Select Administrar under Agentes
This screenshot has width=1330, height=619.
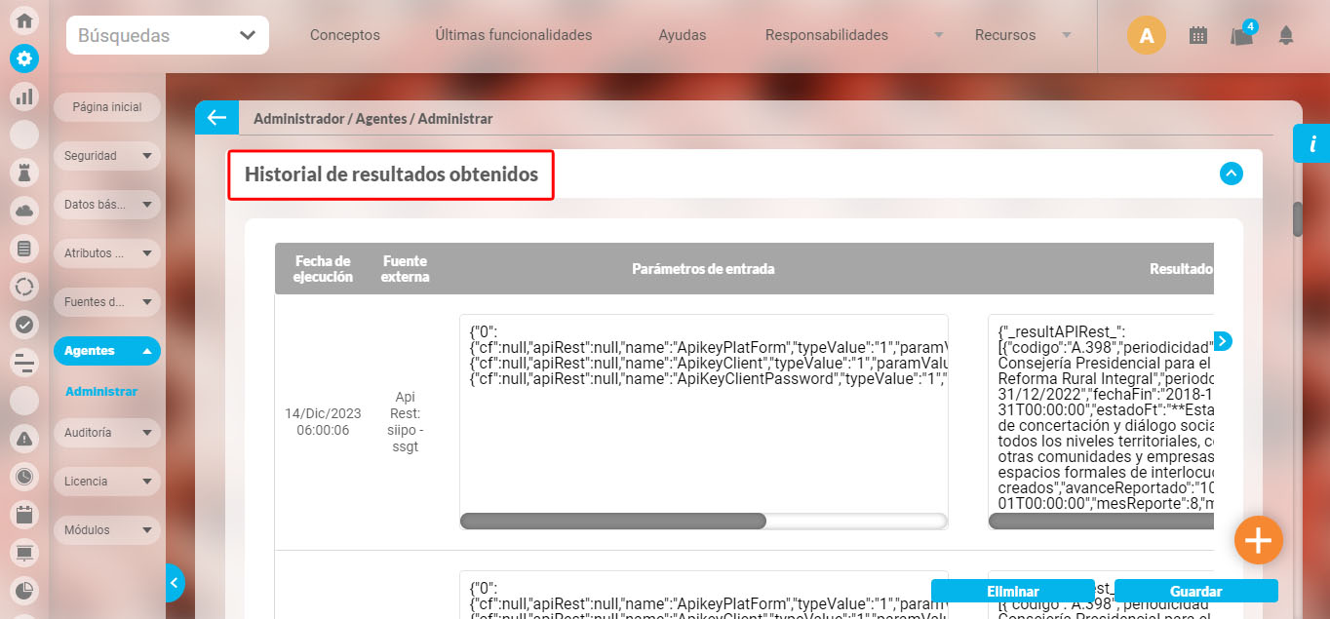(x=101, y=392)
